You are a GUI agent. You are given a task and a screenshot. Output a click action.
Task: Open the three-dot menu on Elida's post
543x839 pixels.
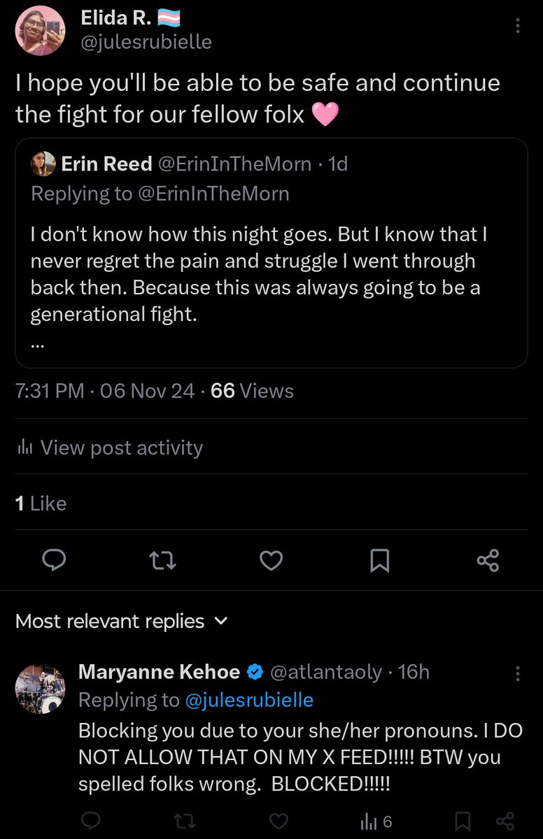517,27
